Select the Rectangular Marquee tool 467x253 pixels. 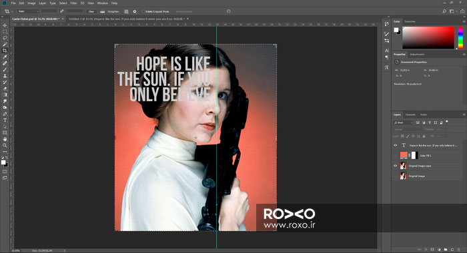click(5, 31)
